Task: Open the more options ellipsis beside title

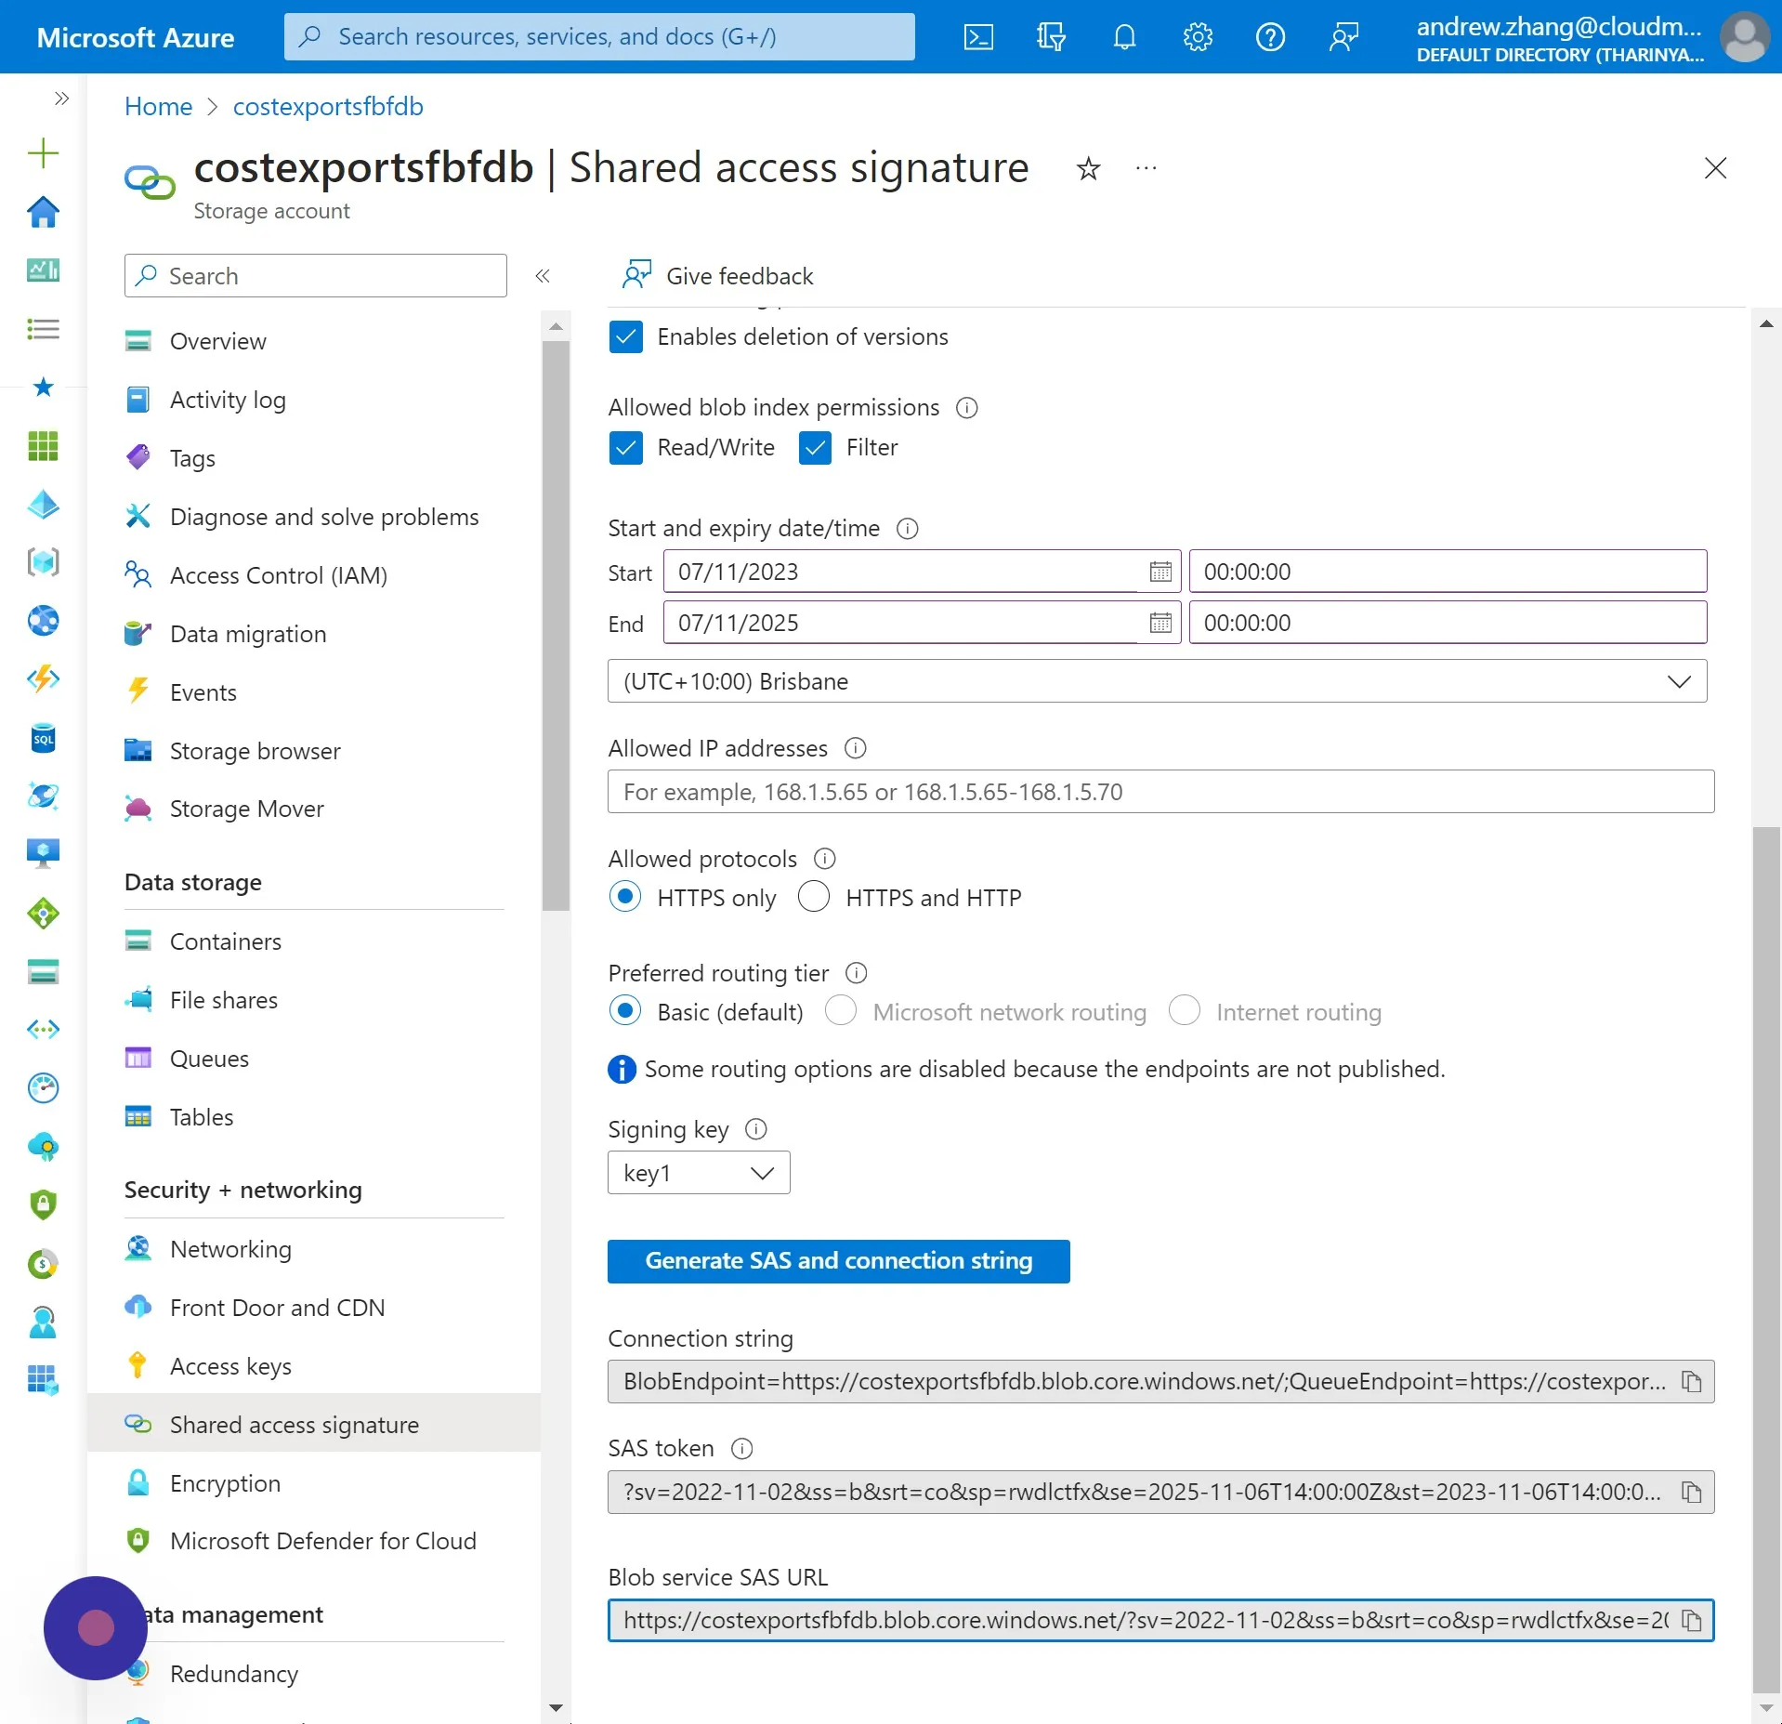Action: [x=1146, y=168]
